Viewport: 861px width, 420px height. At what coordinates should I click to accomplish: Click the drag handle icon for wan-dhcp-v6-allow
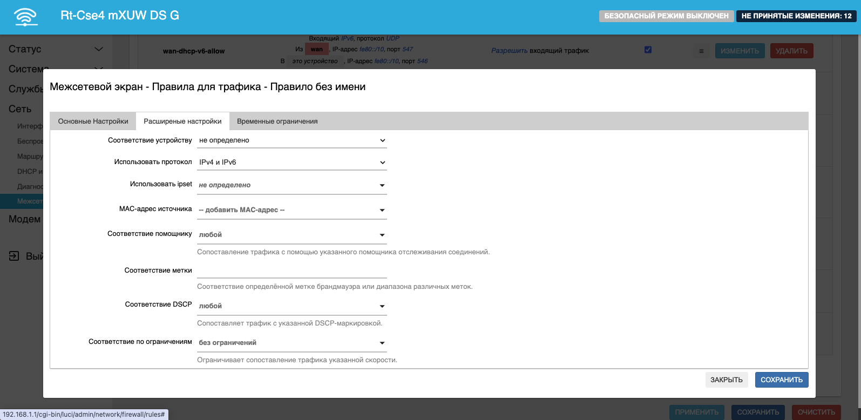tap(701, 51)
